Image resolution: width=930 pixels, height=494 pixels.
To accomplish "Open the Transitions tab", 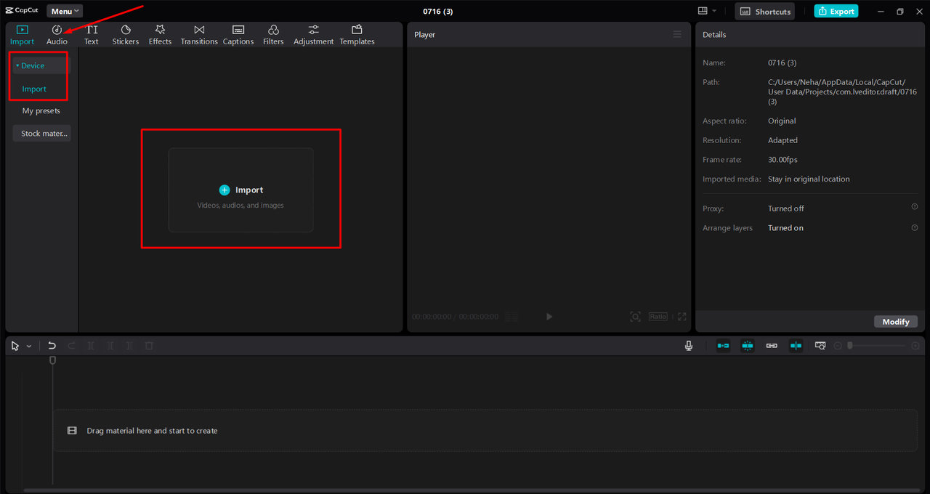I will [199, 35].
